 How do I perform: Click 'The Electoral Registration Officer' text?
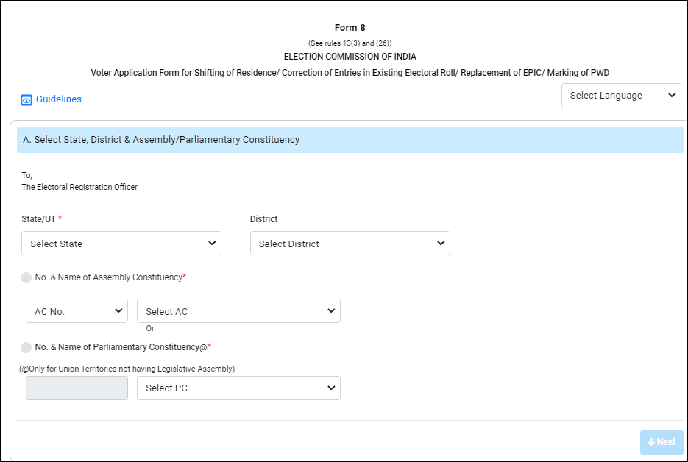79,187
